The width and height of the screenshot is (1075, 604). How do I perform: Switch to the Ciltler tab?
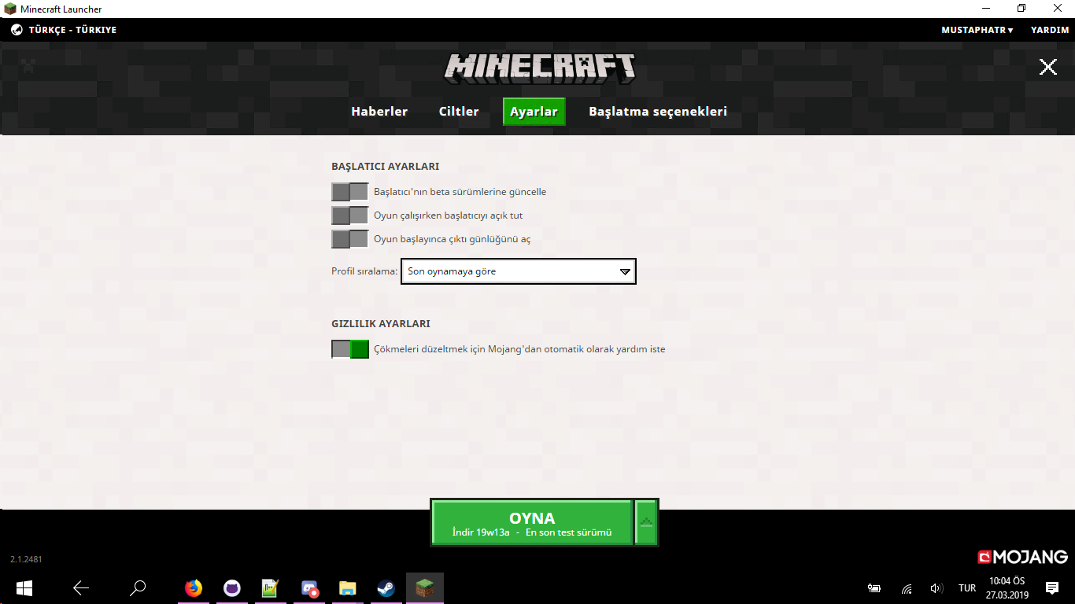(x=459, y=112)
